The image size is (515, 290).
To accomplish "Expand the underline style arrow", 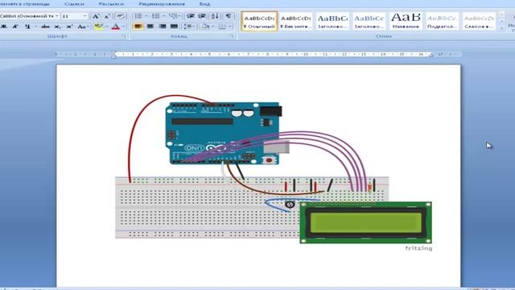I will pos(35,27).
